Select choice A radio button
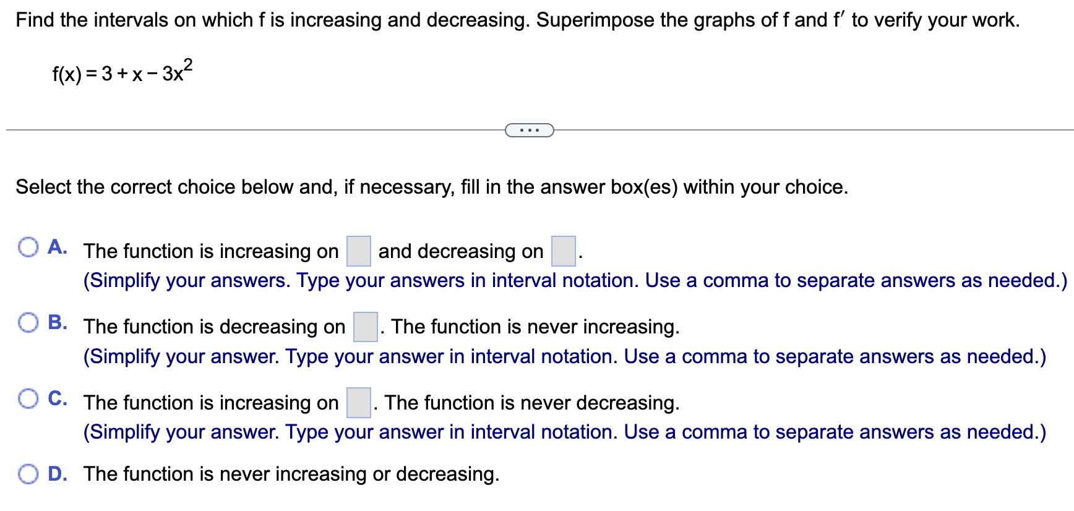The height and width of the screenshot is (511, 1074). 28,247
